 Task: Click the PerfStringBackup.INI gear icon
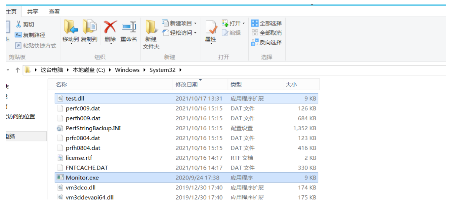60,128
